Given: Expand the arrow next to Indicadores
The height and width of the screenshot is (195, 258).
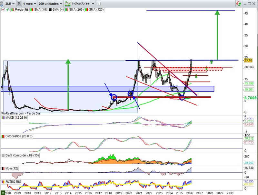Looking at the screenshot, I should [x=93, y=4].
